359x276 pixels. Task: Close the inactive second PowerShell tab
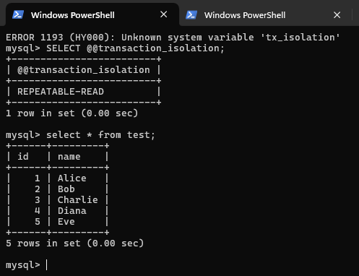(337, 15)
